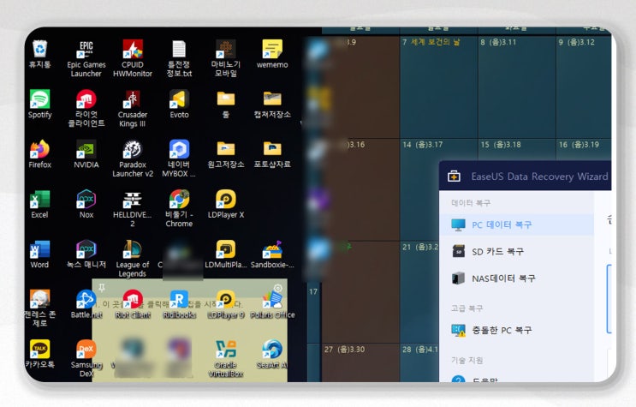
Task: Select calendar date 15 (음)3.18
Action: point(517,149)
